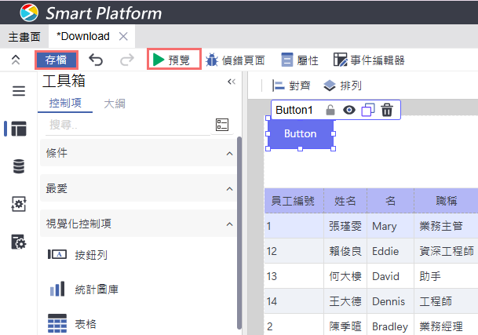Click the redo arrow icon
Image resolution: width=478 pixels, height=335 pixels.
click(127, 60)
